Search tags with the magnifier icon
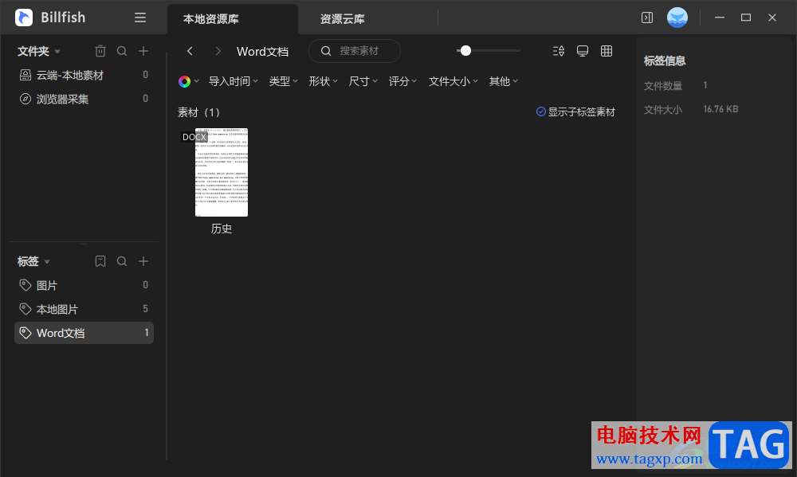This screenshot has height=477, width=797. point(122,261)
